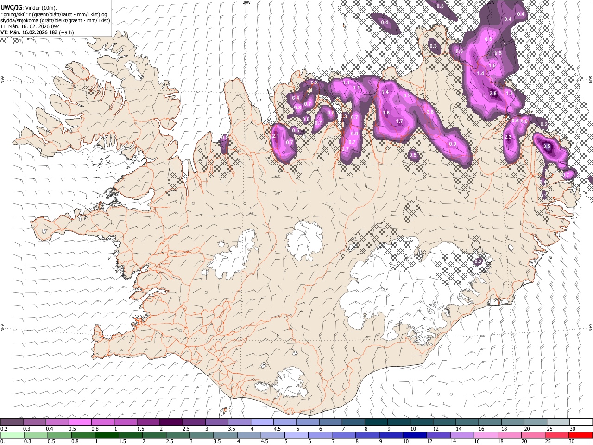
Task: Click the dark teal upper swatch between 8 and 9
Action: pyautogui.click(x=375, y=422)
